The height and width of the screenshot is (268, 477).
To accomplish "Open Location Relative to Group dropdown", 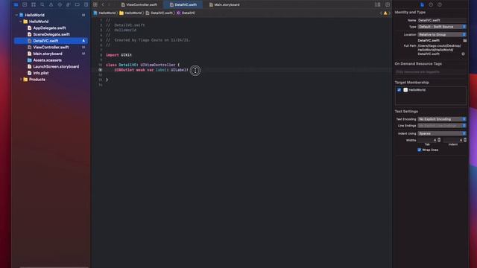I will (x=442, y=35).
